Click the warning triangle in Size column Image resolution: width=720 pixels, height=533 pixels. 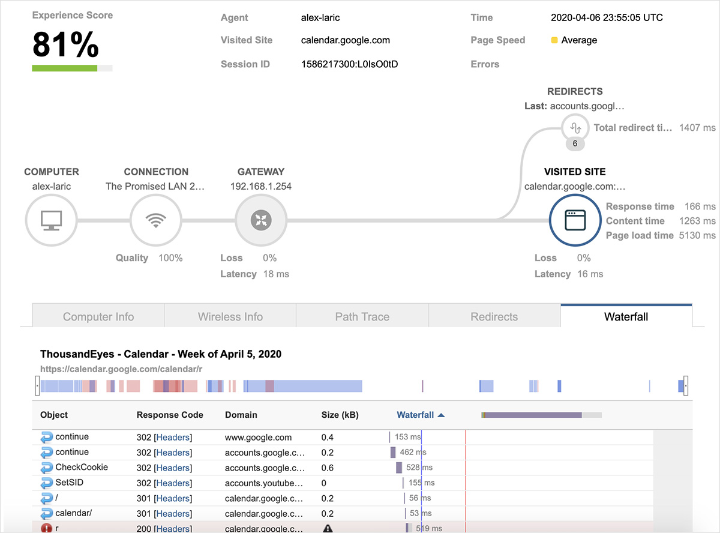pyautogui.click(x=328, y=529)
